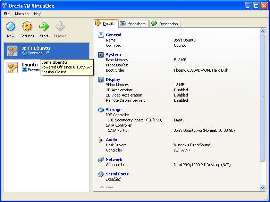Image resolution: width=270 pixels, height=202 pixels.
Task: Click scroll down arrow of details pane
Action: [x=262, y=188]
